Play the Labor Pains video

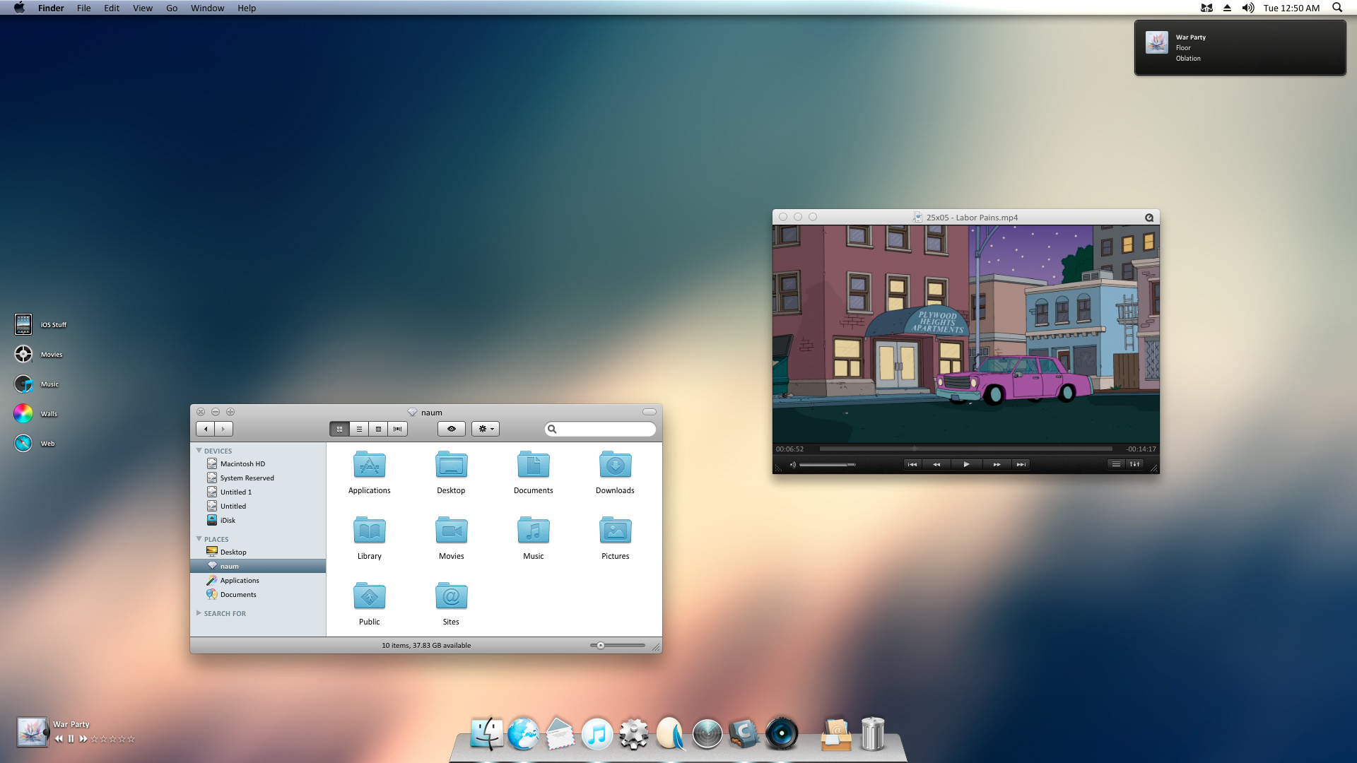coord(966,464)
